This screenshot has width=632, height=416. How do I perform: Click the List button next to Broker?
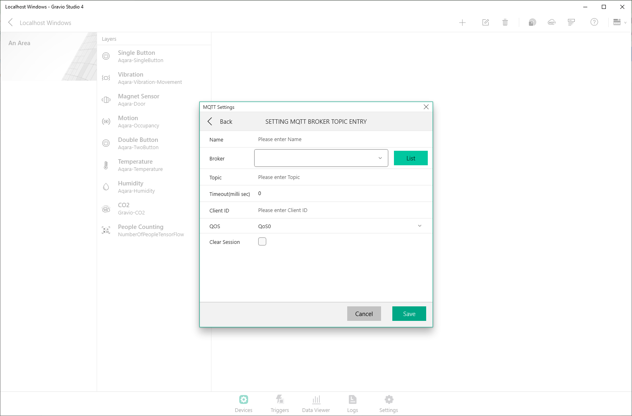[x=411, y=158]
